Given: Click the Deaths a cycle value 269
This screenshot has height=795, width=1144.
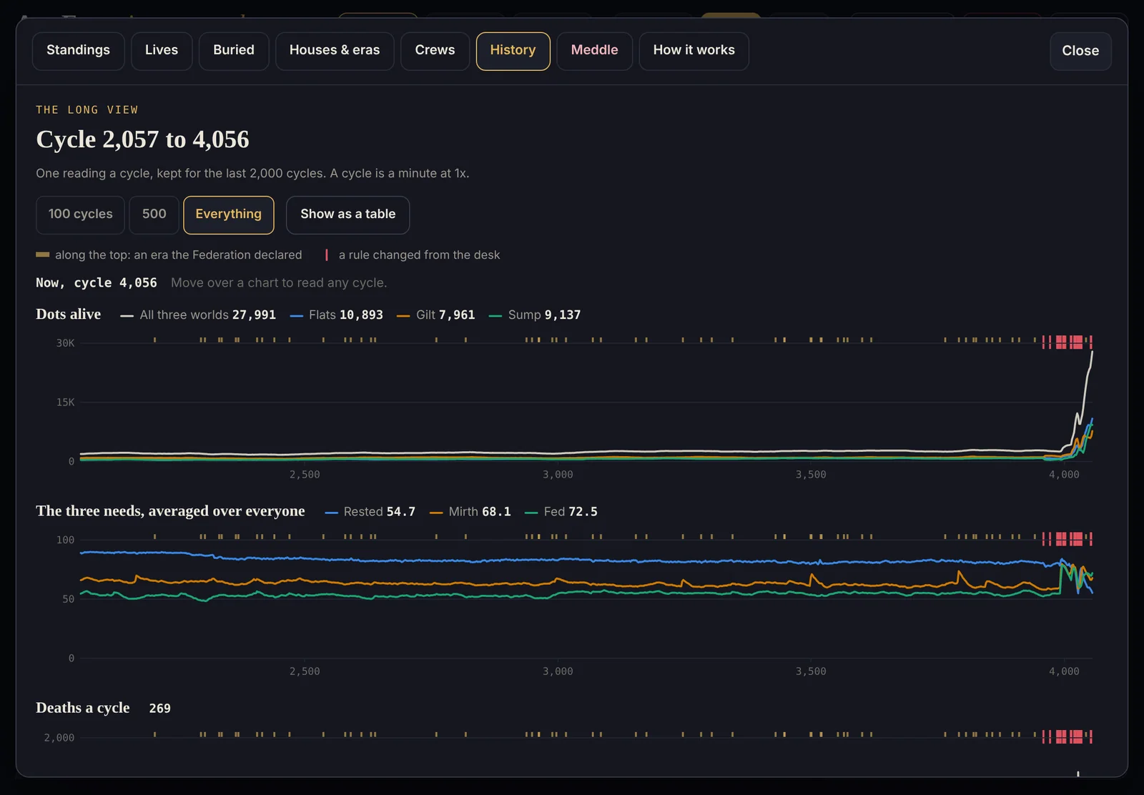Looking at the screenshot, I should (x=159, y=708).
